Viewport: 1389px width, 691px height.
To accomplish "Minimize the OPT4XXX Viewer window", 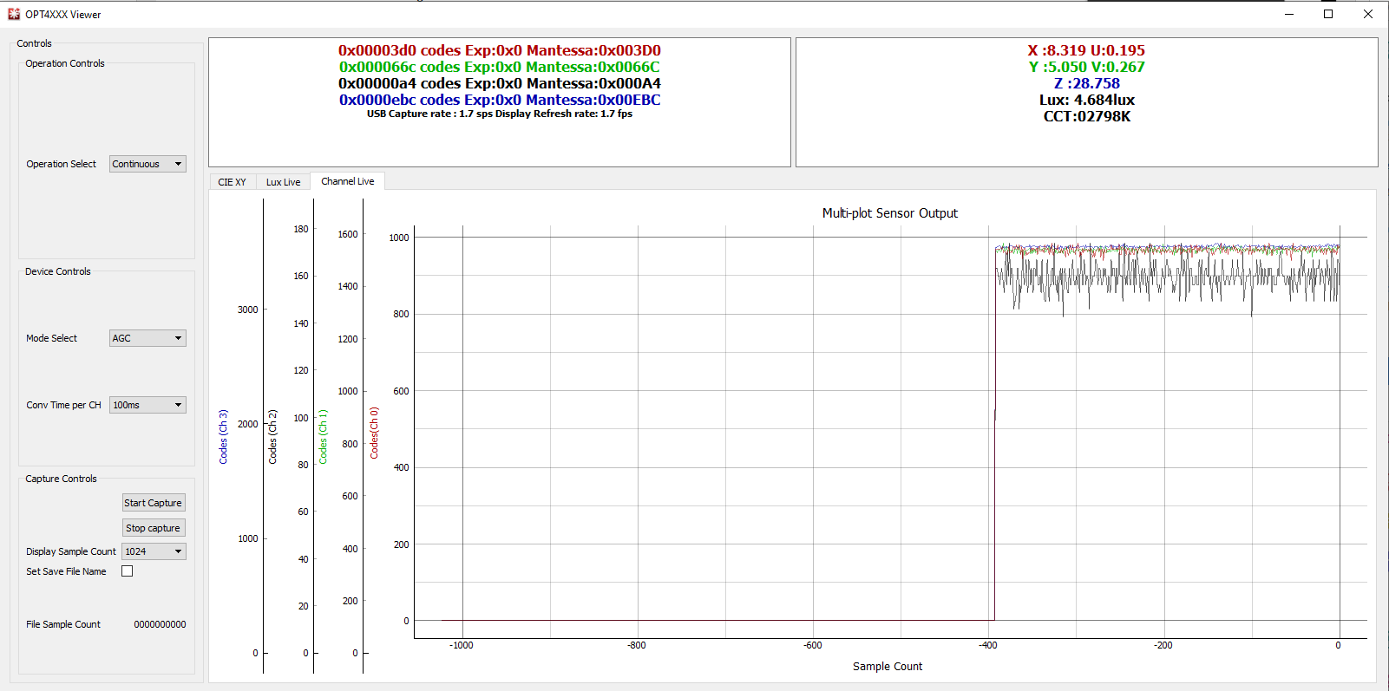I will (1288, 14).
